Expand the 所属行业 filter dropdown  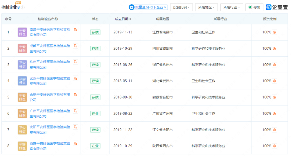[x=231, y=7]
